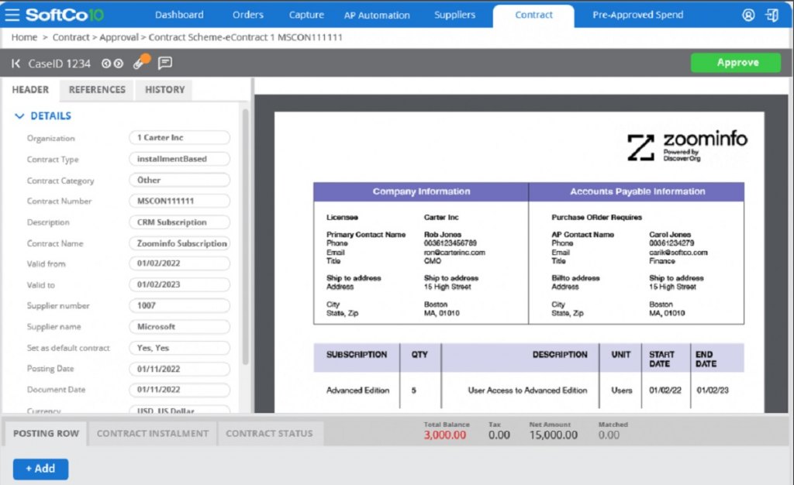The width and height of the screenshot is (794, 485).
Task: Open the Capture menu
Action: tap(306, 15)
